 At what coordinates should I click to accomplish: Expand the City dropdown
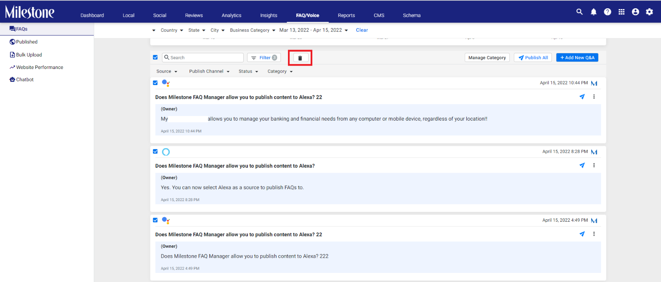218,30
